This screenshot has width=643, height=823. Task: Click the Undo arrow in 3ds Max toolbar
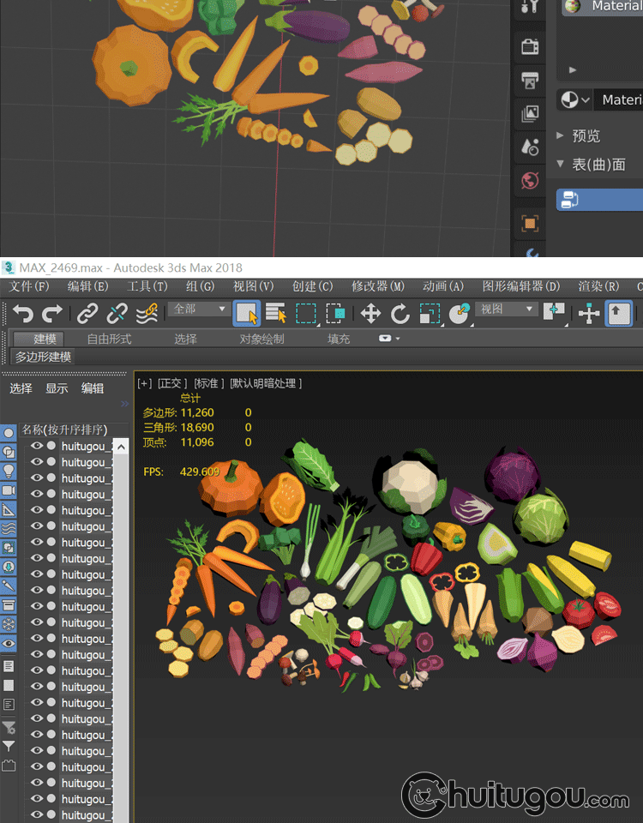point(22,313)
